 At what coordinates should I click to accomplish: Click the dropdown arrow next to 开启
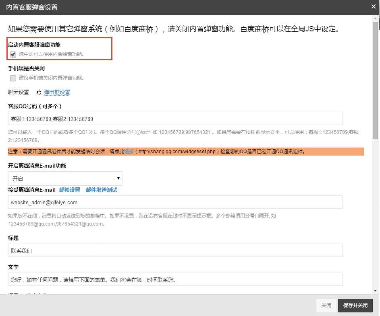118,178
